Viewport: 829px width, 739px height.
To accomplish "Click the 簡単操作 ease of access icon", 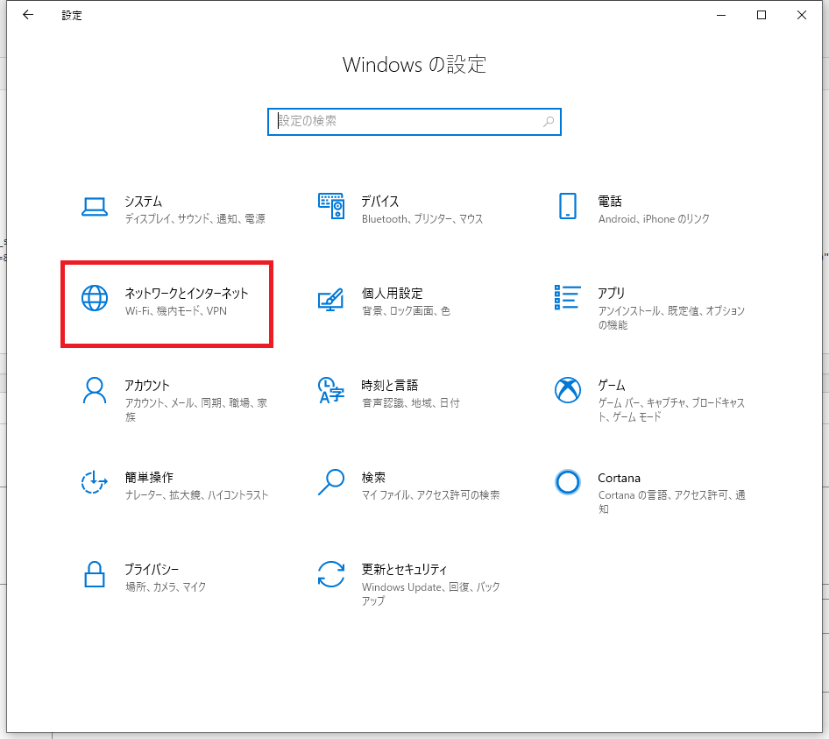I will click(95, 482).
